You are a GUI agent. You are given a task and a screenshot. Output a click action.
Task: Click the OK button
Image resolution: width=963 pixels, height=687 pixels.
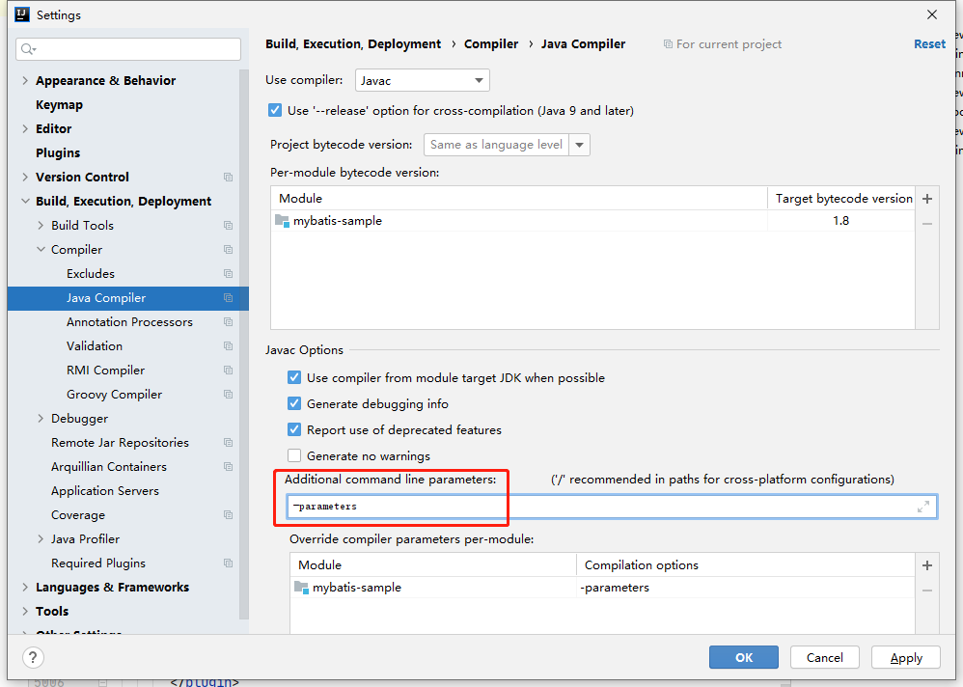point(744,657)
